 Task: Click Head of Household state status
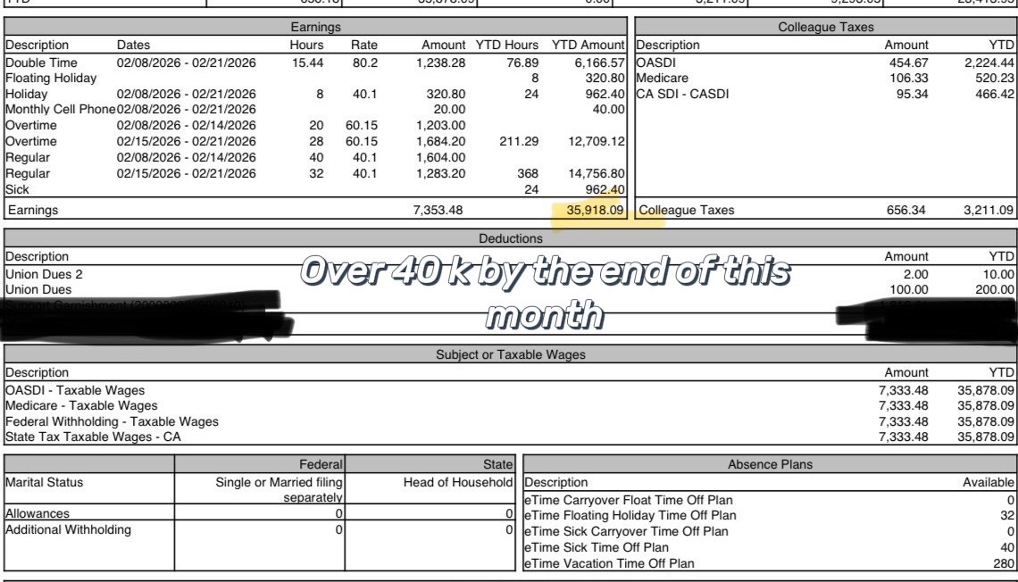pos(458,482)
